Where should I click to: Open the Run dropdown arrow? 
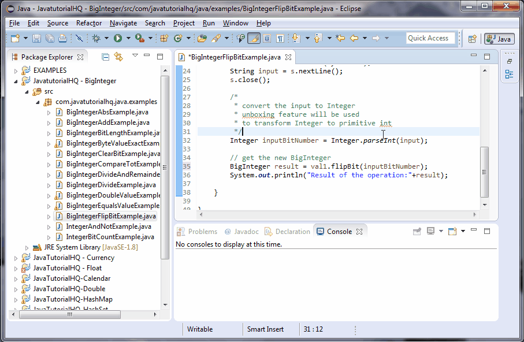[128, 38]
